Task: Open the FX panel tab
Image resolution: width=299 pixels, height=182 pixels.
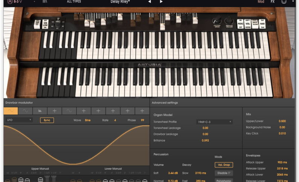Action: pyautogui.click(x=273, y=2)
